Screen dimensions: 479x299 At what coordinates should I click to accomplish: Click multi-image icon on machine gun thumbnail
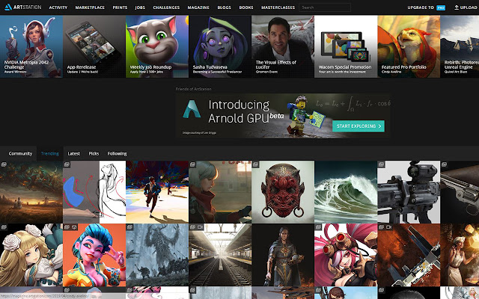[381, 164]
